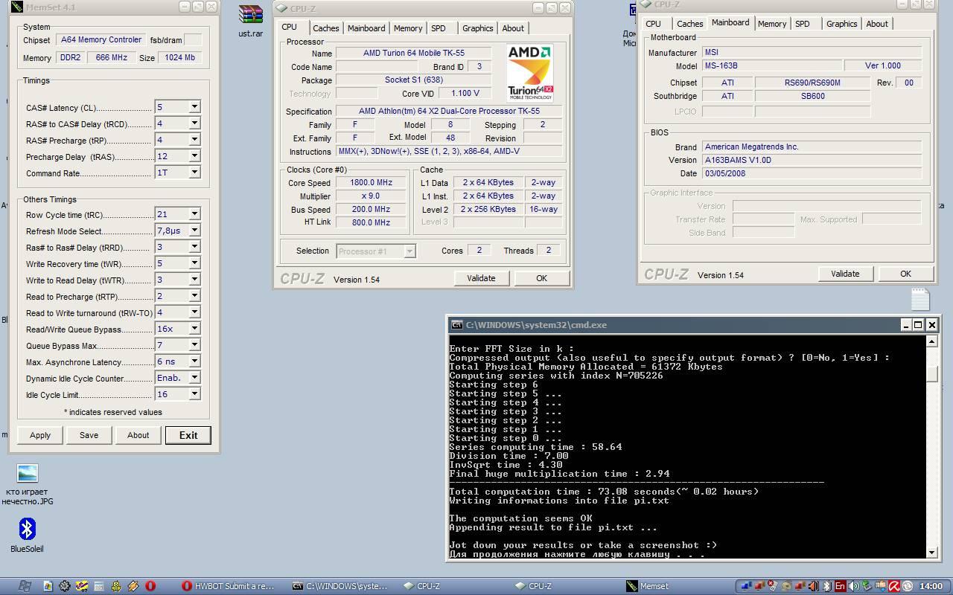Open Write Recovery time (tWR) dropdown
The height and width of the screenshot is (595, 953).
pyautogui.click(x=194, y=263)
